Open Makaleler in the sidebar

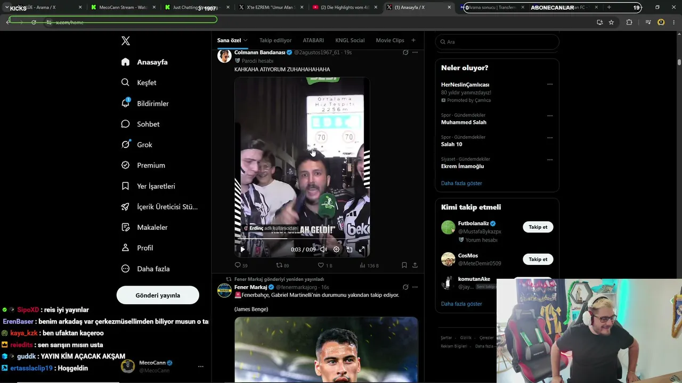(144, 227)
